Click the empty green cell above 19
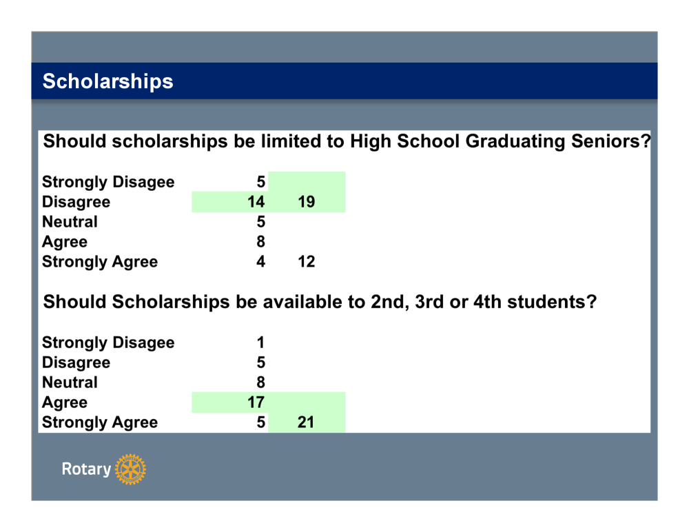Viewport: 689px width, 532px height. 306,182
